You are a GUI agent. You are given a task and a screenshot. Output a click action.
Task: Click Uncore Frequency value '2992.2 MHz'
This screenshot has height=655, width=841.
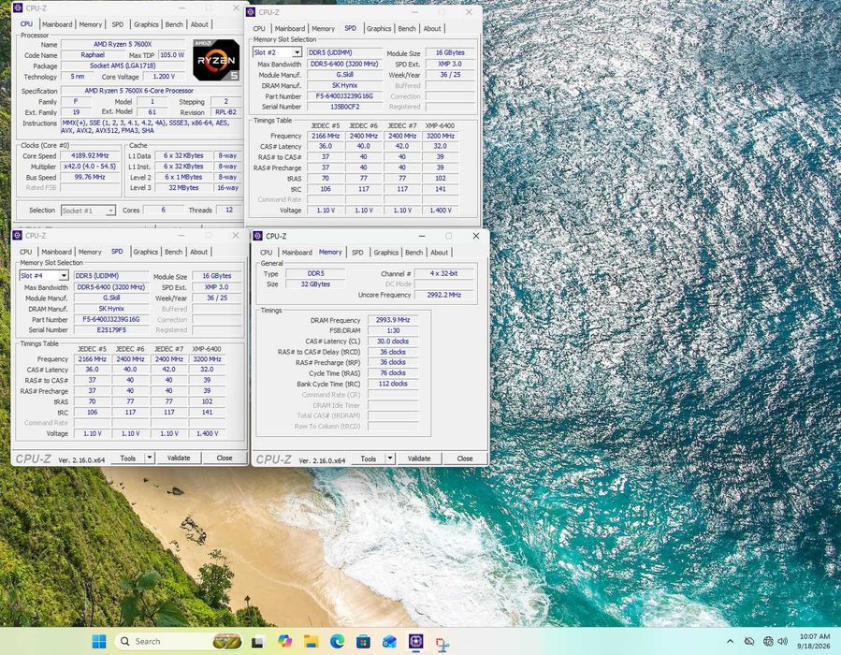tap(444, 295)
